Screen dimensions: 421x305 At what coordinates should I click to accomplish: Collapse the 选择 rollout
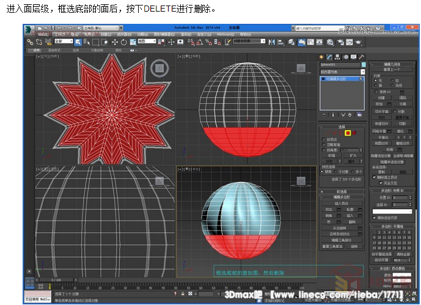coord(342,127)
